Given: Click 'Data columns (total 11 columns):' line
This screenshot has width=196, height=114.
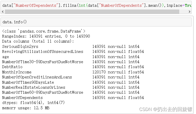Looking at the screenshot, I should pos(38,41).
